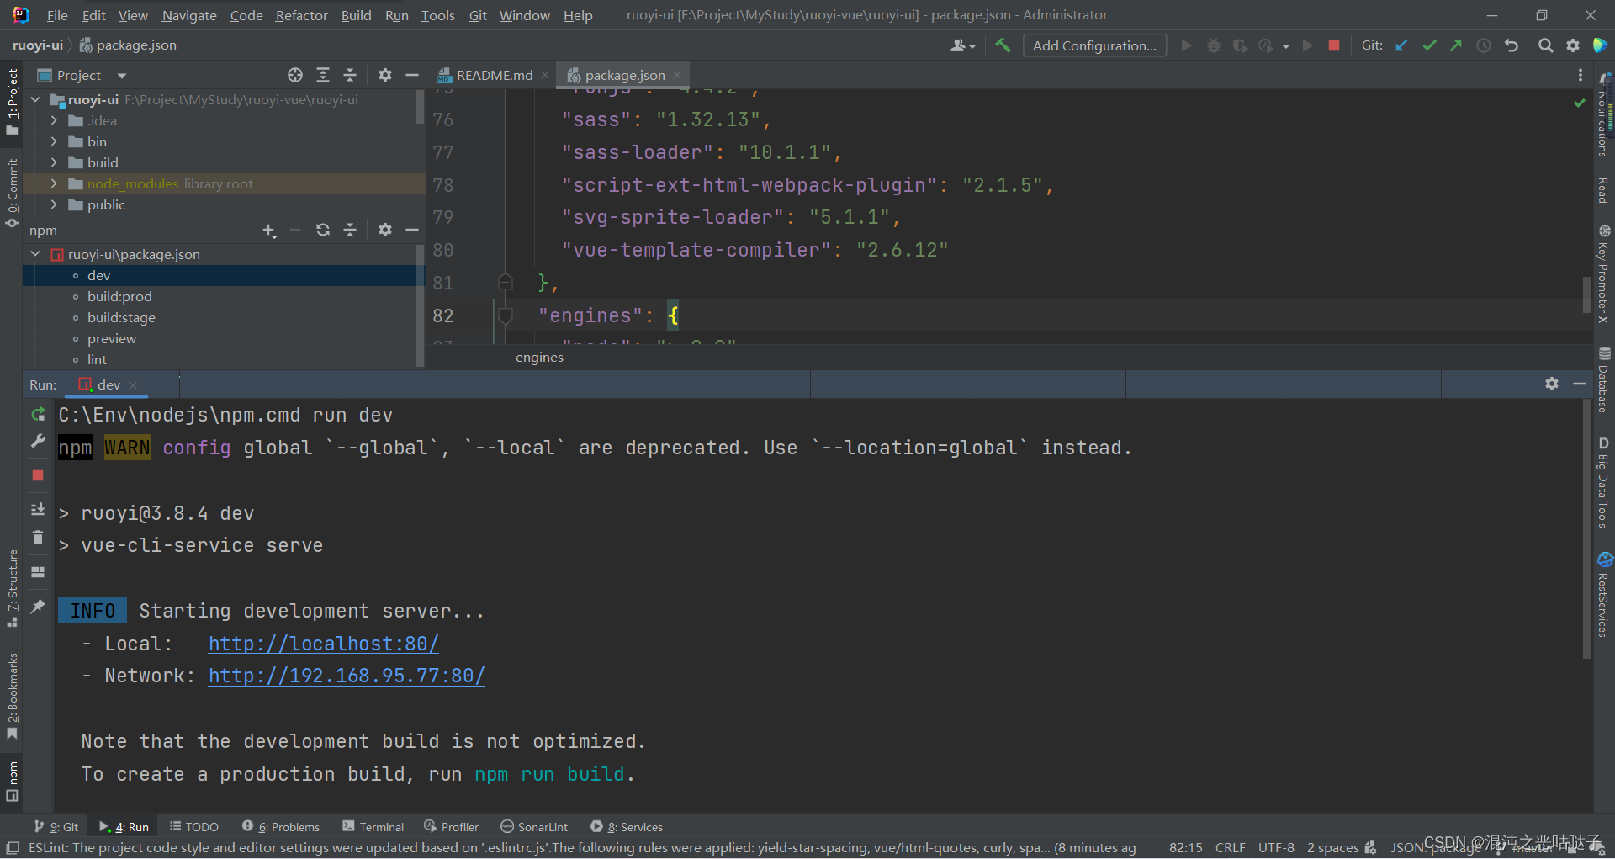The height and width of the screenshot is (859, 1615).
Task: Stop dev process in Run panel
Action: (38, 475)
